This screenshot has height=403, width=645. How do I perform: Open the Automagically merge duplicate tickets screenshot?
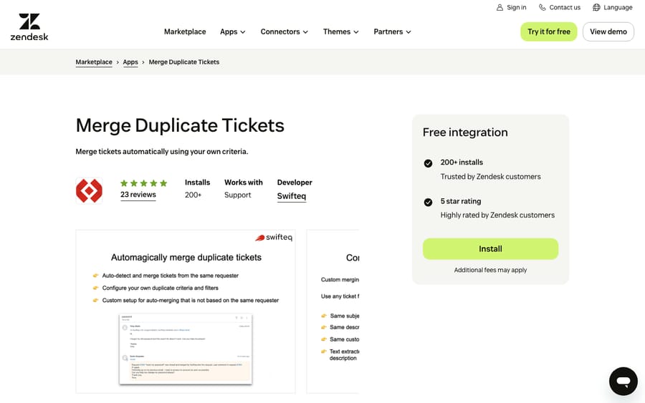tap(186, 311)
